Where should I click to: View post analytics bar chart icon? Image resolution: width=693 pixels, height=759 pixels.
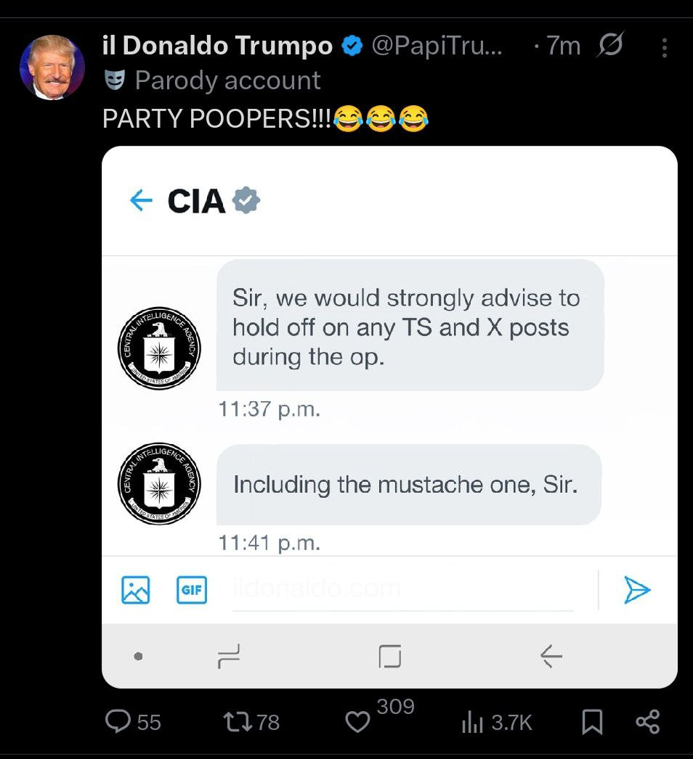coord(472,722)
